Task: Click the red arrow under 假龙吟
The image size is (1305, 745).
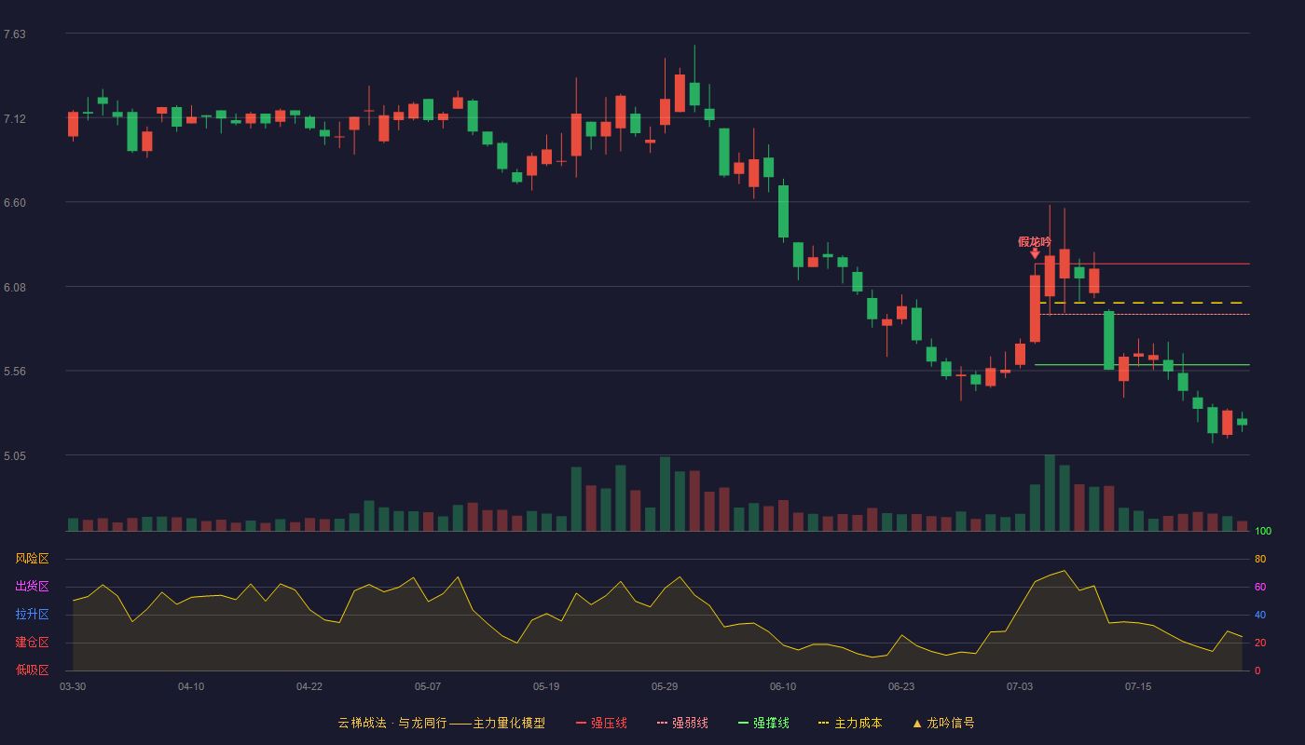Action: coord(1035,253)
